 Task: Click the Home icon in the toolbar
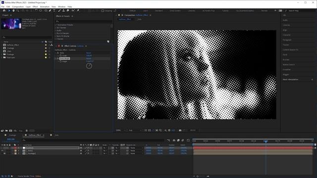[4, 10]
